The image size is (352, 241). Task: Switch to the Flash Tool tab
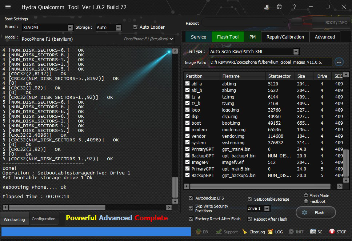[x=228, y=37]
